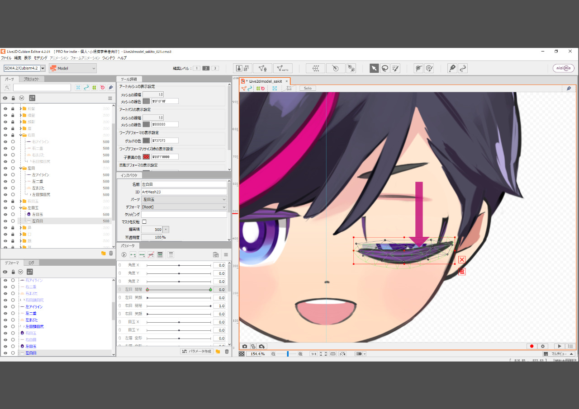Click canvas settings gear icon

tap(543, 346)
